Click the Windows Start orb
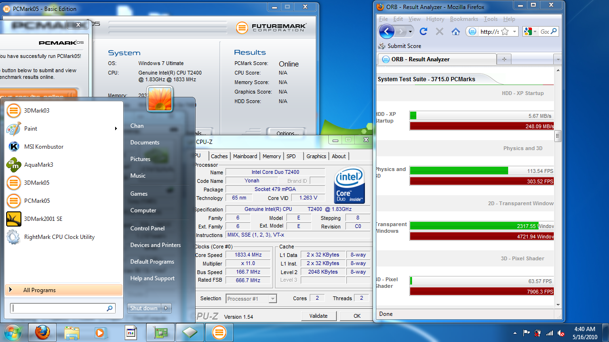The width and height of the screenshot is (609, 342). point(12,332)
